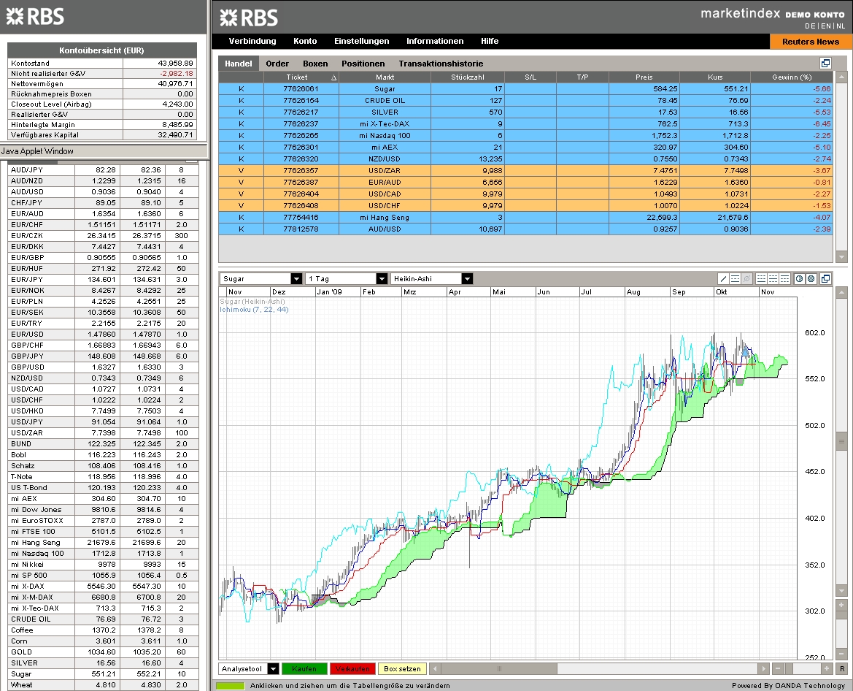
Task: Switch to the Positionen tab
Action: pyautogui.click(x=363, y=64)
